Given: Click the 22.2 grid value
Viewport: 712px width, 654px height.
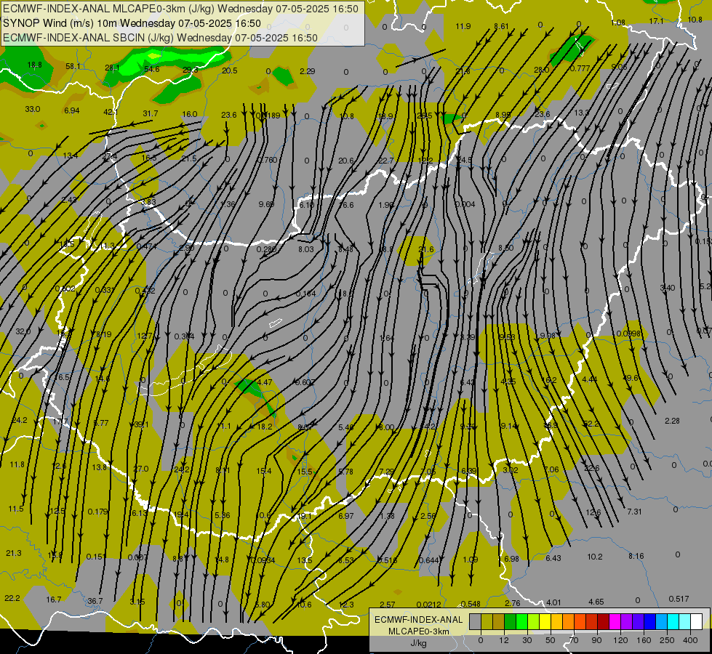Looking at the screenshot, I should 12,598.
